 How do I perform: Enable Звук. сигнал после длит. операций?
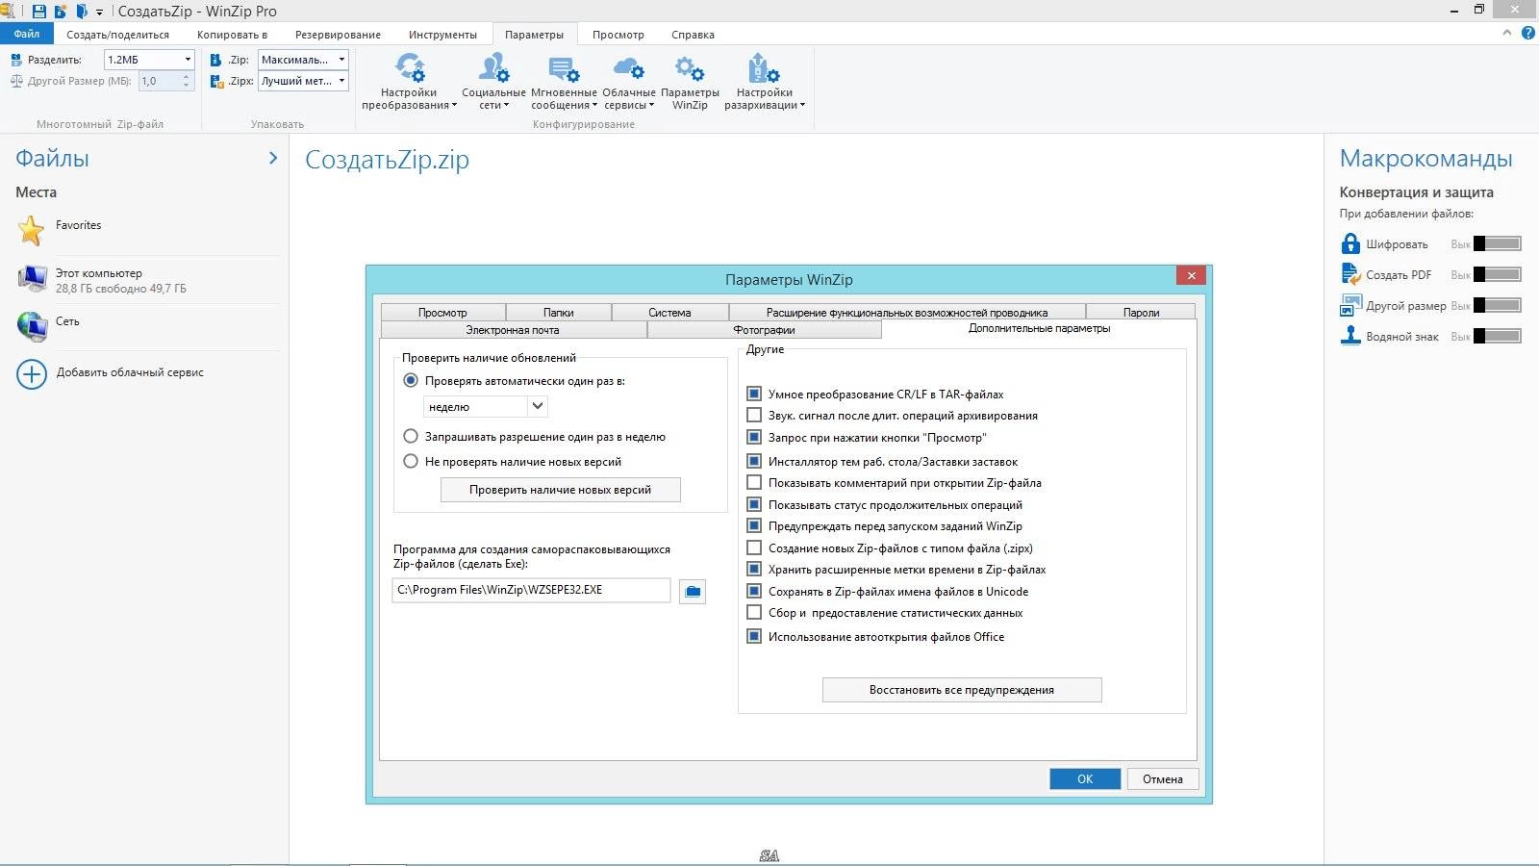click(754, 416)
